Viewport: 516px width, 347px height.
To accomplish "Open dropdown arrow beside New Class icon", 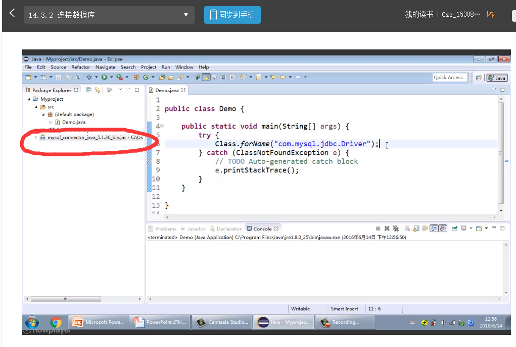I will 153,77.
